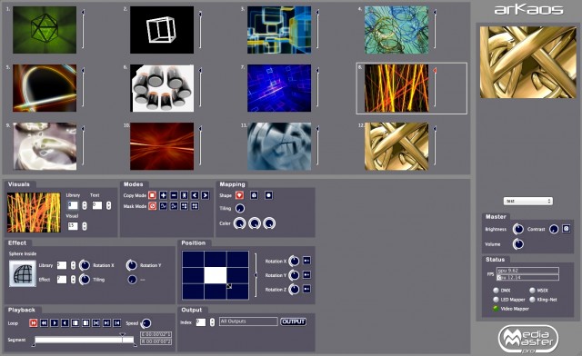
Task: Select the red Copy Mode copy icon
Action: pyautogui.click(x=152, y=195)
